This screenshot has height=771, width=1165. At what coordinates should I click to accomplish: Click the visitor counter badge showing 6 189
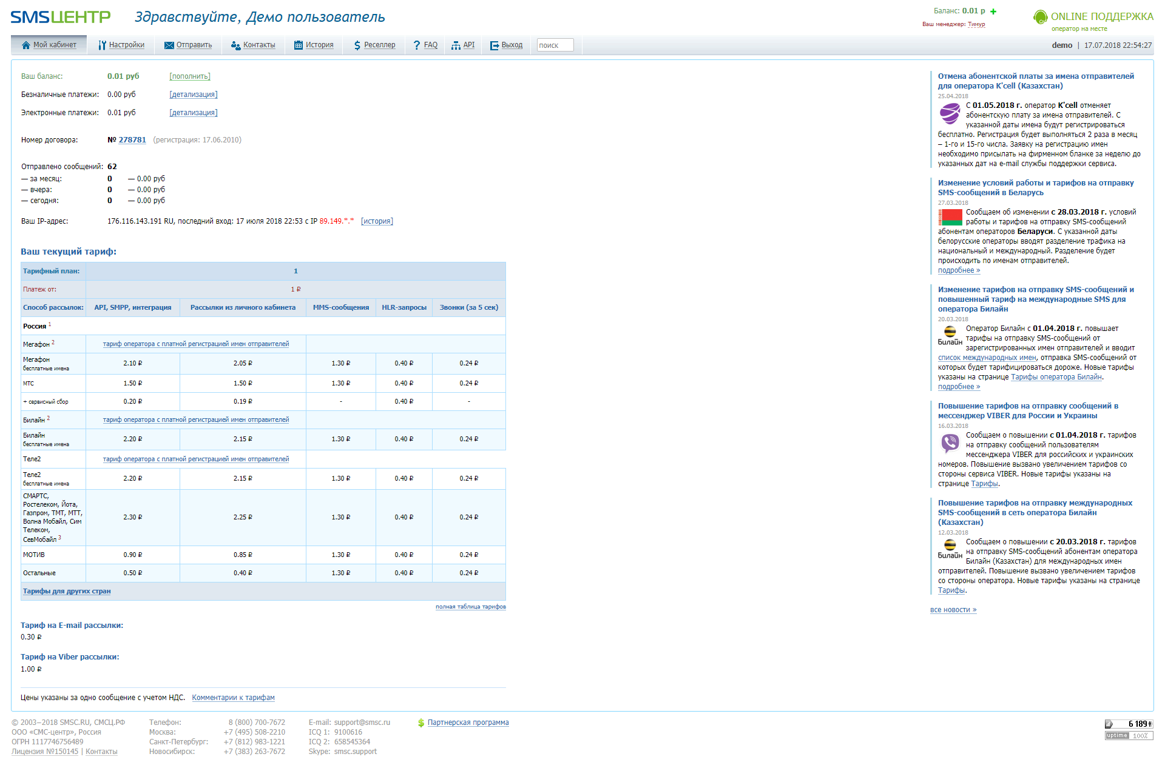(x=1129, y=724)
